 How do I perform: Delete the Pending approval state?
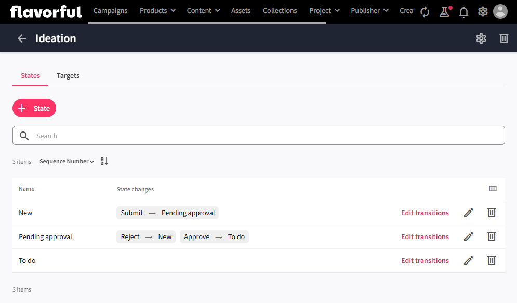(491, 236)
